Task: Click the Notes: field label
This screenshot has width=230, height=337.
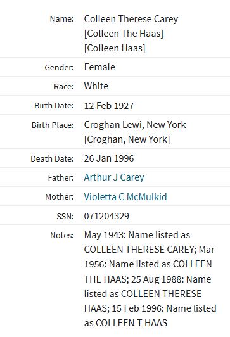Action: [x=62, y=236]
